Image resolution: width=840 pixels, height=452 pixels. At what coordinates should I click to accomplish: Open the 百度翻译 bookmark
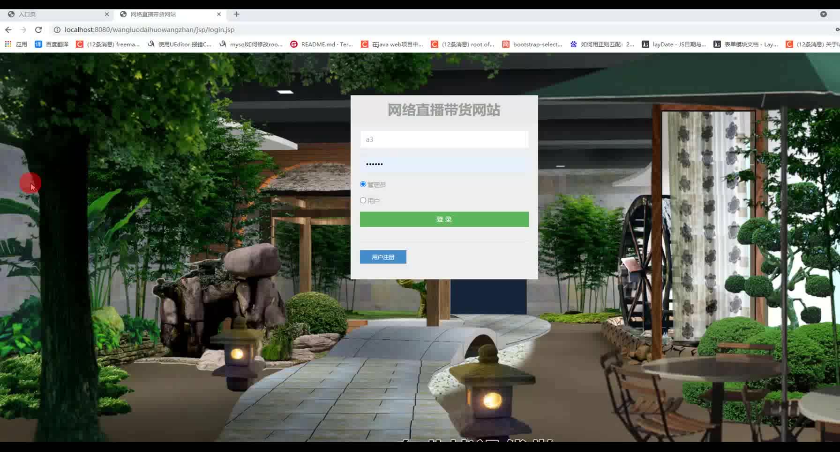point(52,44)
